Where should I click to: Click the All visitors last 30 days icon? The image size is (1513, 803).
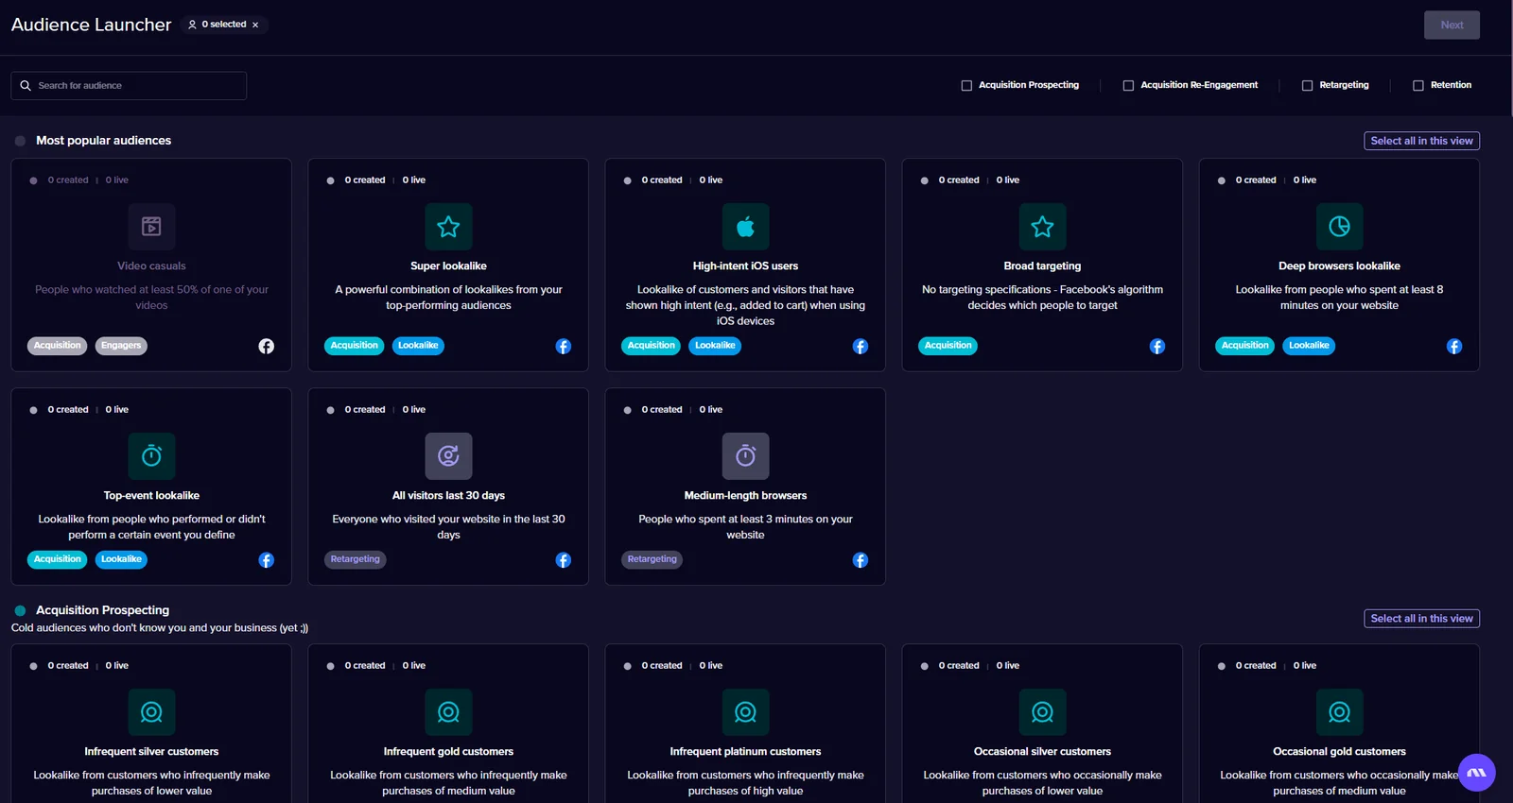point(448,456)
